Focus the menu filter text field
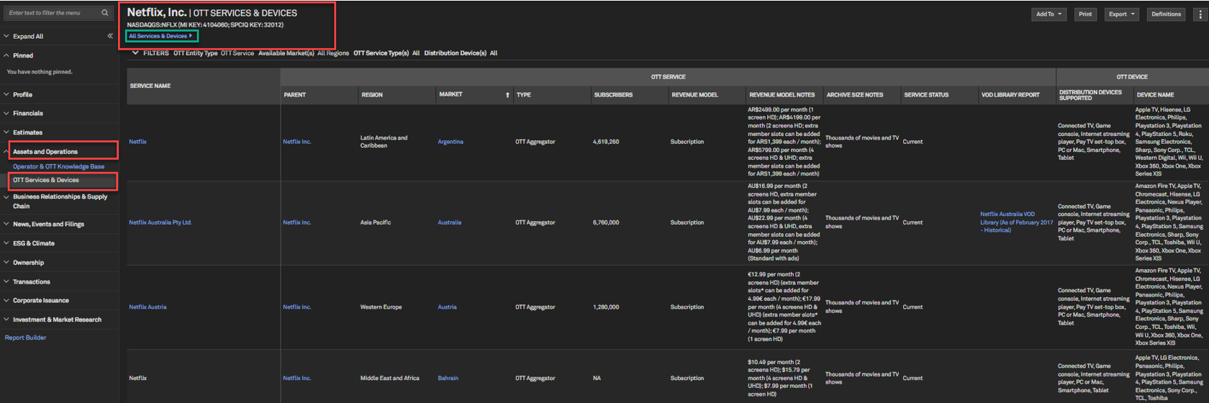The height and width of the screenshot is (403, 1209). [52, 13]
